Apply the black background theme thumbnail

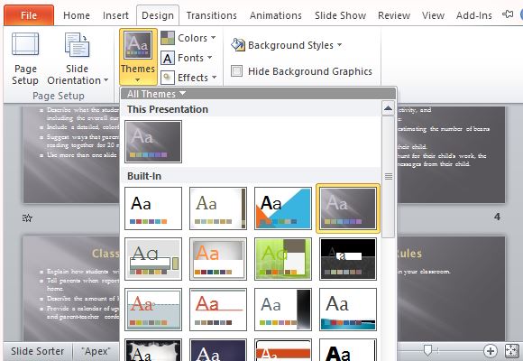coord(348,259)
